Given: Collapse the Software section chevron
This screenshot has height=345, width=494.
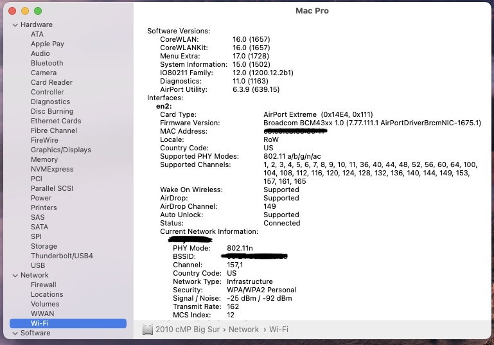Looking at the screenshot, I should (15, 333).
